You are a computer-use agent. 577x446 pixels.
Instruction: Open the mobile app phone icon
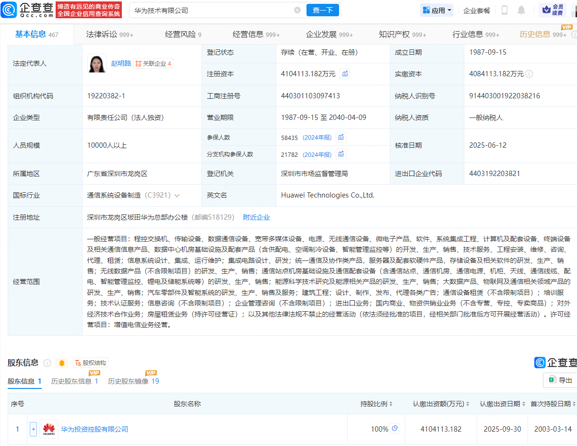pos(505,10)
